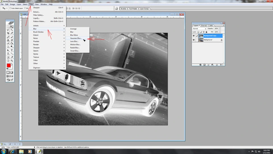Click Create new layer icon
This screenshot has height=154, width=273.
(x=217, y=65)
